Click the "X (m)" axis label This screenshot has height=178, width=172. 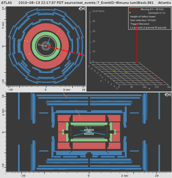coord(67,90)
